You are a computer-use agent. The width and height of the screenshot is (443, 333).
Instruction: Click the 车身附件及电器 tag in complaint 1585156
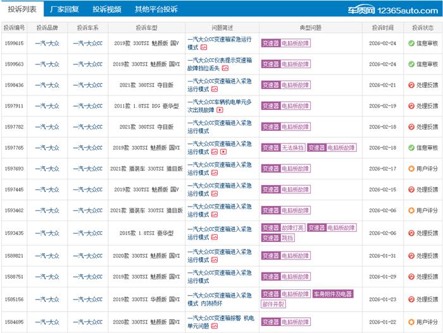coord(332,294)
